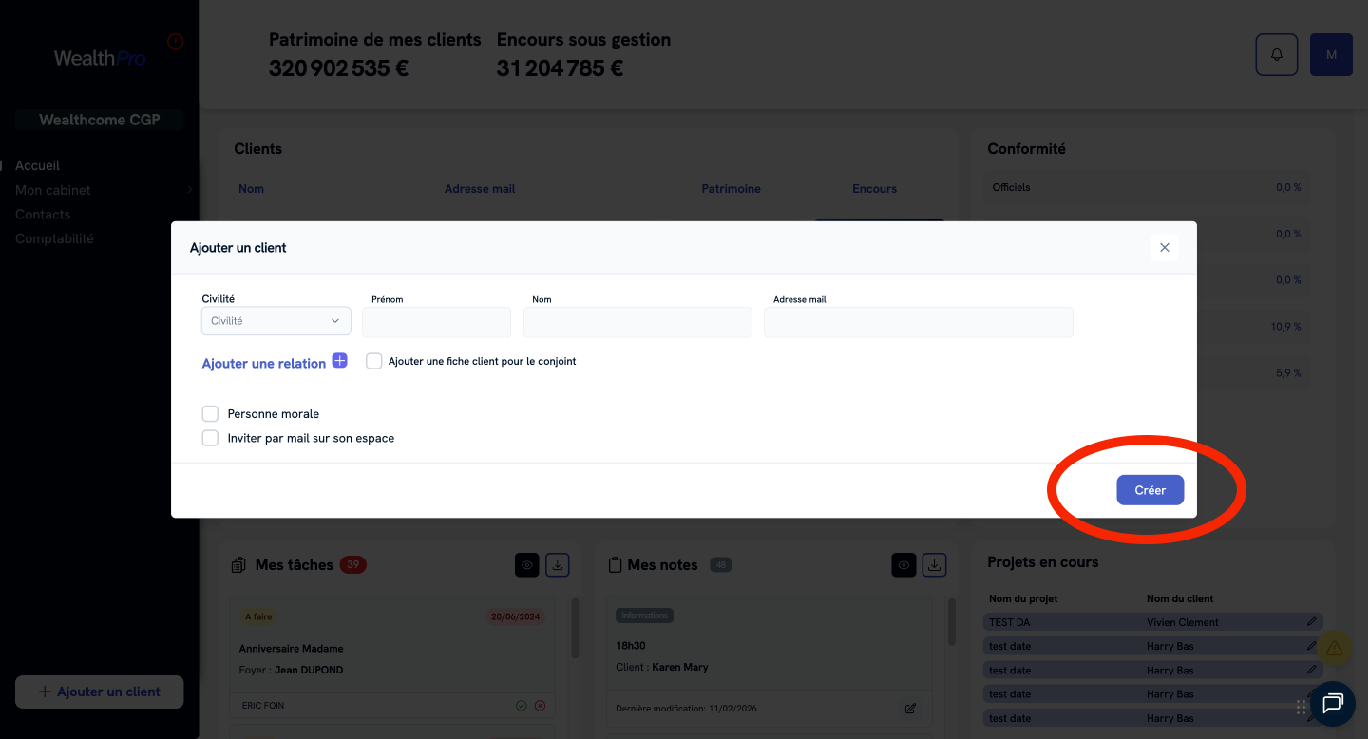Click the yellow warning triangle icon
1370x739 pixels.
click(1334, 649)
